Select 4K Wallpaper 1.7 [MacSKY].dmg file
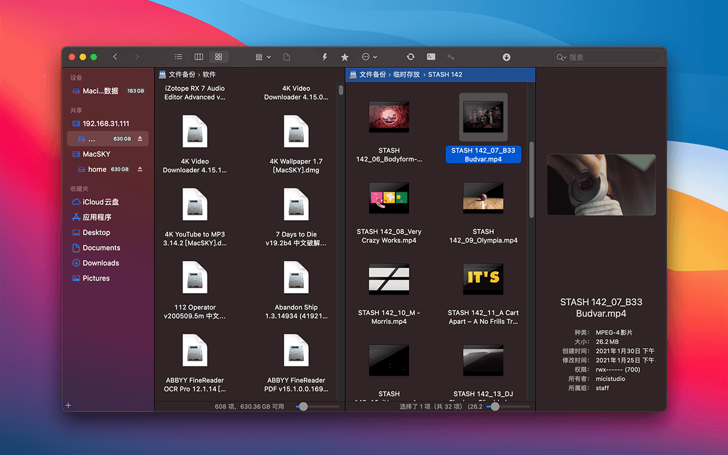This screenshot has width=728, height=455. tap(296, 131)
